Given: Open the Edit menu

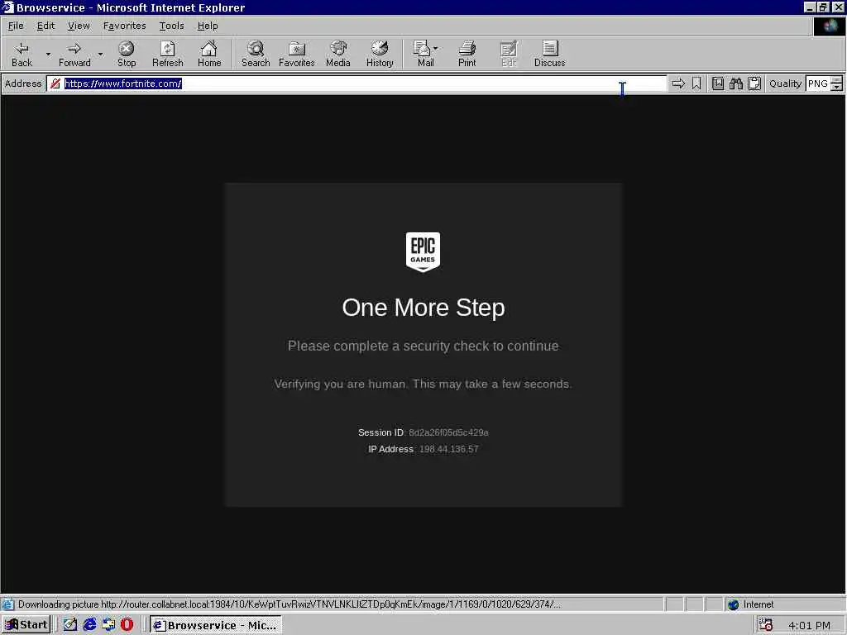Looking at the screenshot, I should point(46,26).
